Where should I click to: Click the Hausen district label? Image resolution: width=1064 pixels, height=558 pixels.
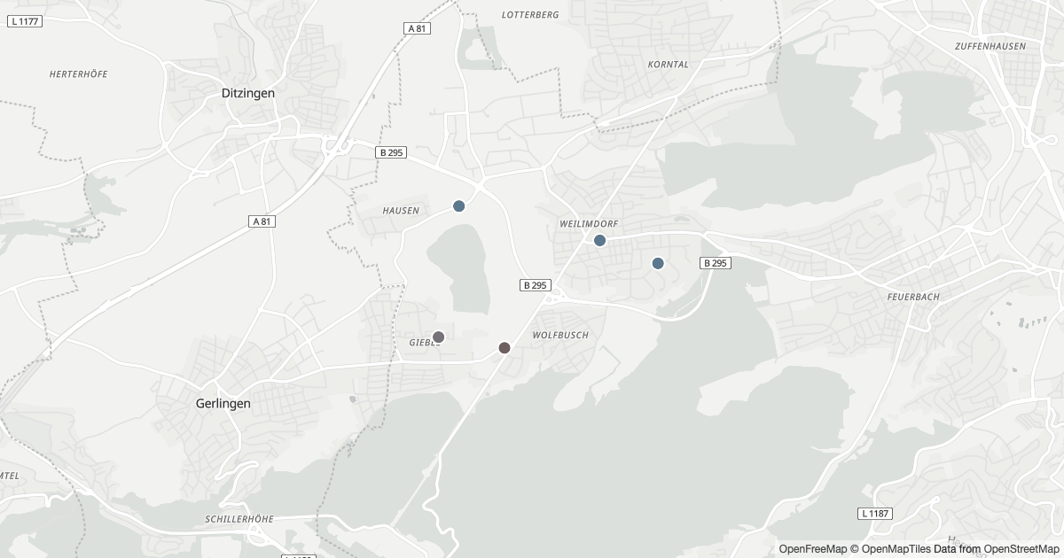400,211
